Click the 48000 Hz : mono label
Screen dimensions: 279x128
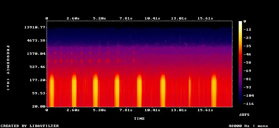248,126
